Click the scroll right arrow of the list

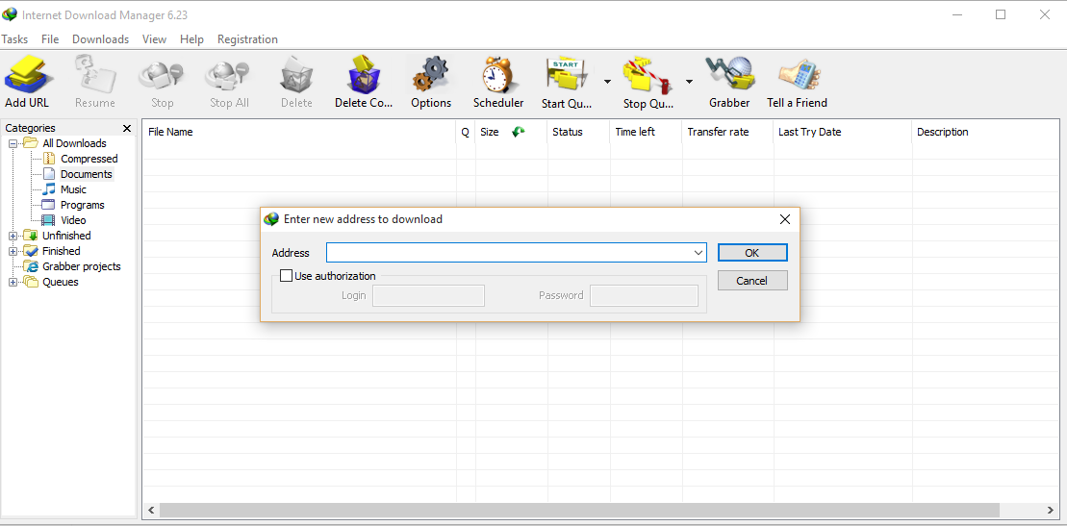[1052, 510]
